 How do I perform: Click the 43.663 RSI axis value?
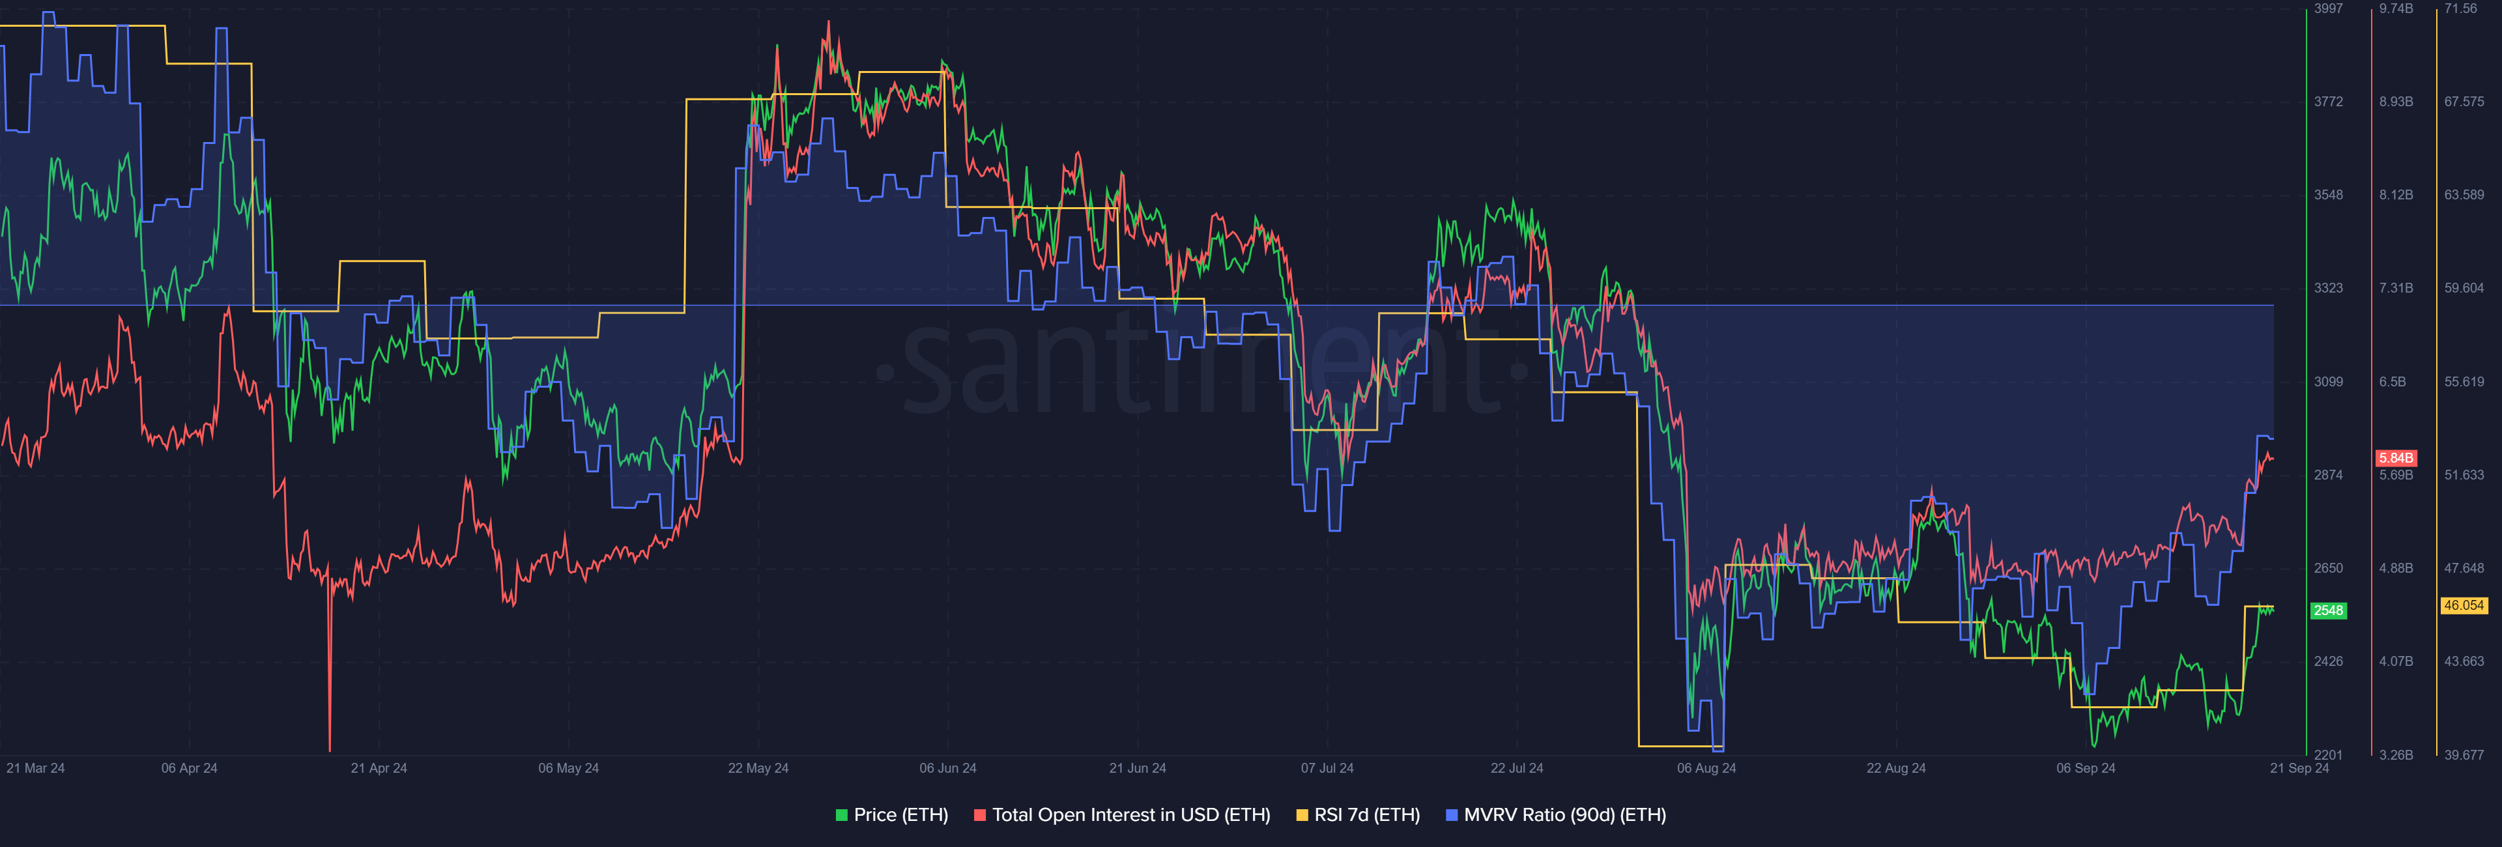tap(2464, 661)
